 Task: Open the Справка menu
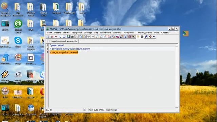(165, 33)
